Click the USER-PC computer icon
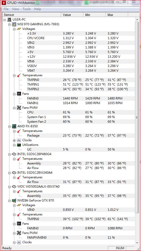 [x=10, y=20]
